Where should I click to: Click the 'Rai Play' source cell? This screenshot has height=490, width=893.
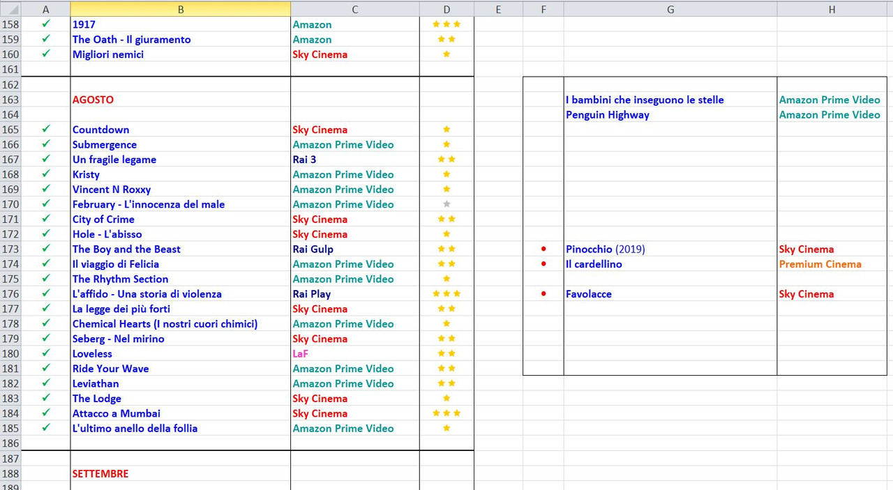coord(354,294)
